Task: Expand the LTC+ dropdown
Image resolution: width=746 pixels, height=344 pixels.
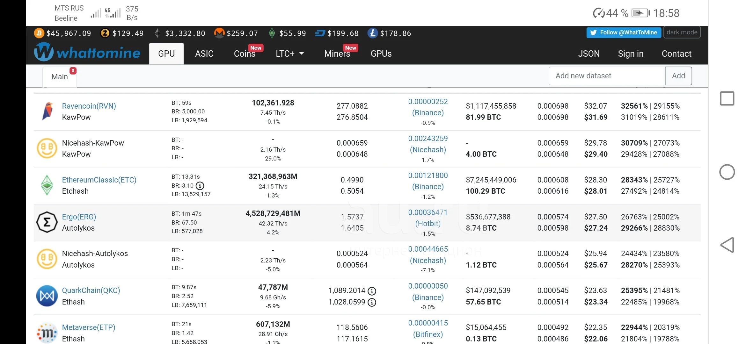Action: (289, 54)
